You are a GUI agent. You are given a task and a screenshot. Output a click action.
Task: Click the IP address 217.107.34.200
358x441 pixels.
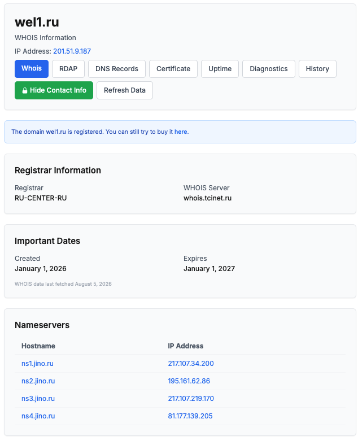(x=191, y=364)
